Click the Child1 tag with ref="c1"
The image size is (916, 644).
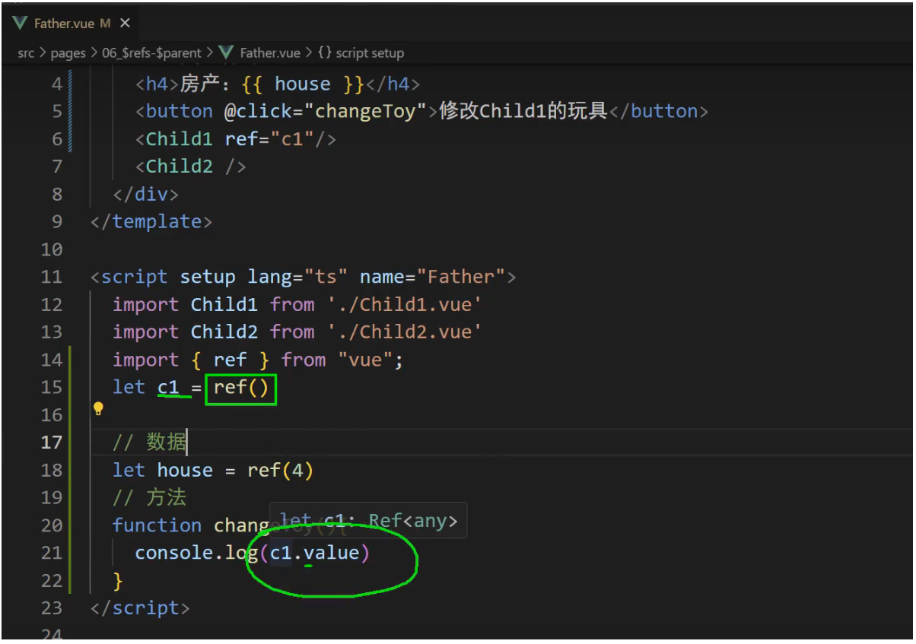point(236,139)
